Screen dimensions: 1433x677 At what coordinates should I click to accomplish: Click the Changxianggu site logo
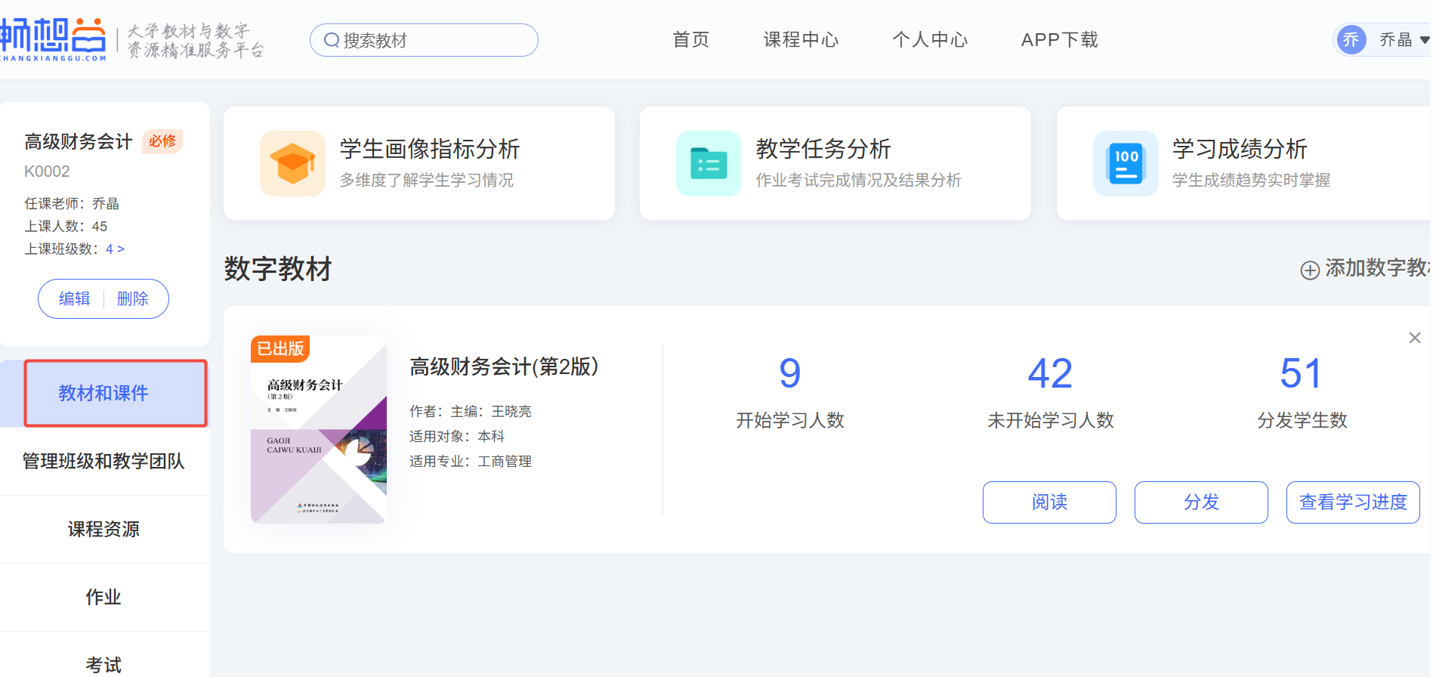pyautogui.click(x=54, y=39)
